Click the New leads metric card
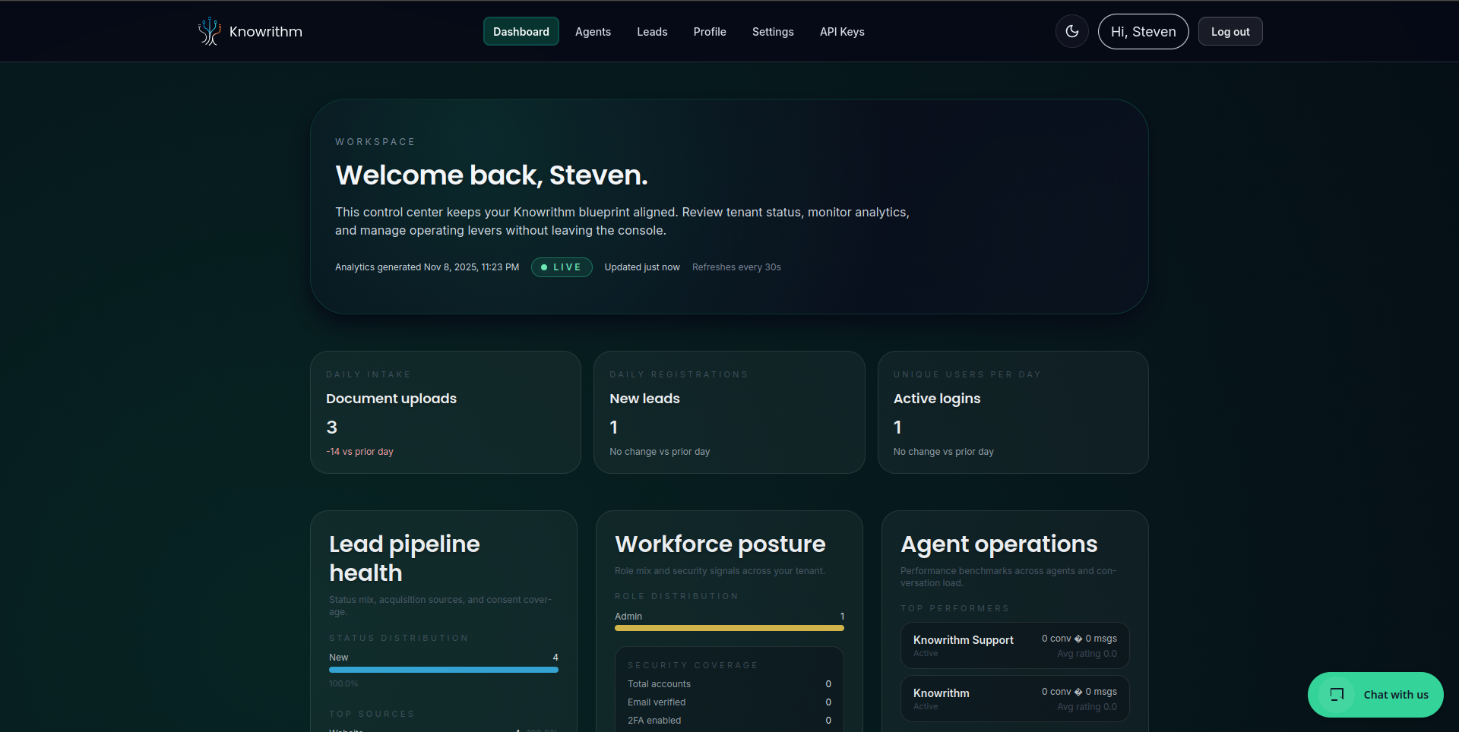Screen dimensions: 1459x732 point(729,412)
